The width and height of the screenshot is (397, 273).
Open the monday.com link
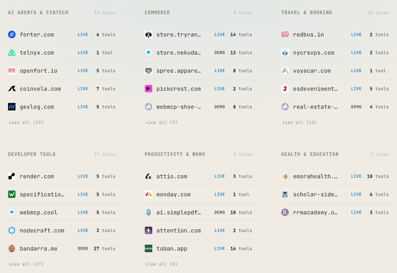click(173, 194)
